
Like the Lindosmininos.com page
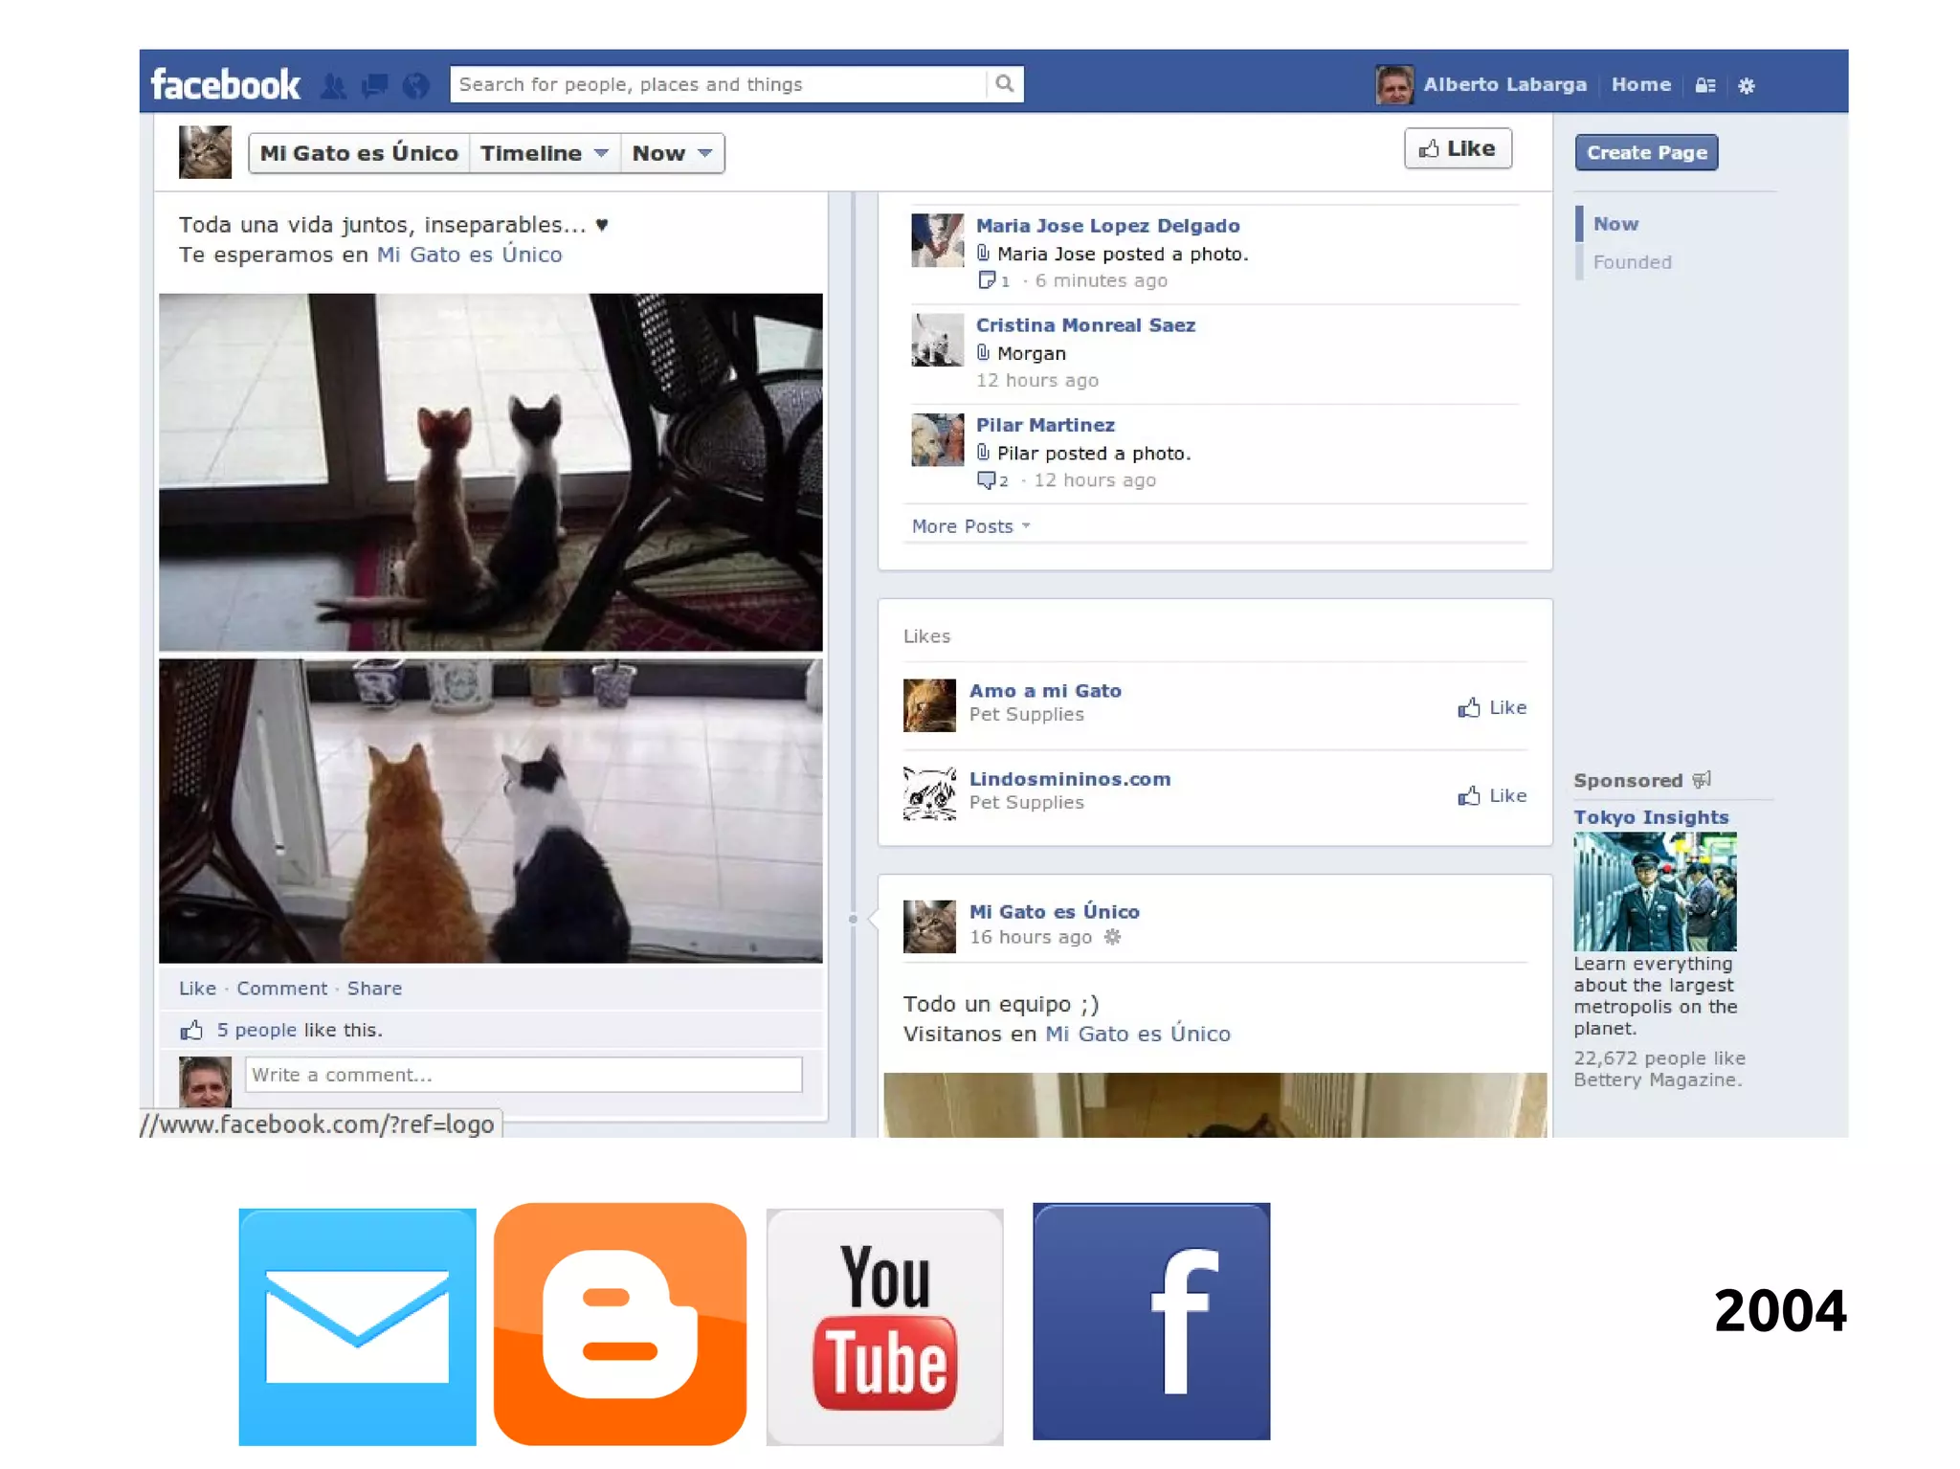1492,795
